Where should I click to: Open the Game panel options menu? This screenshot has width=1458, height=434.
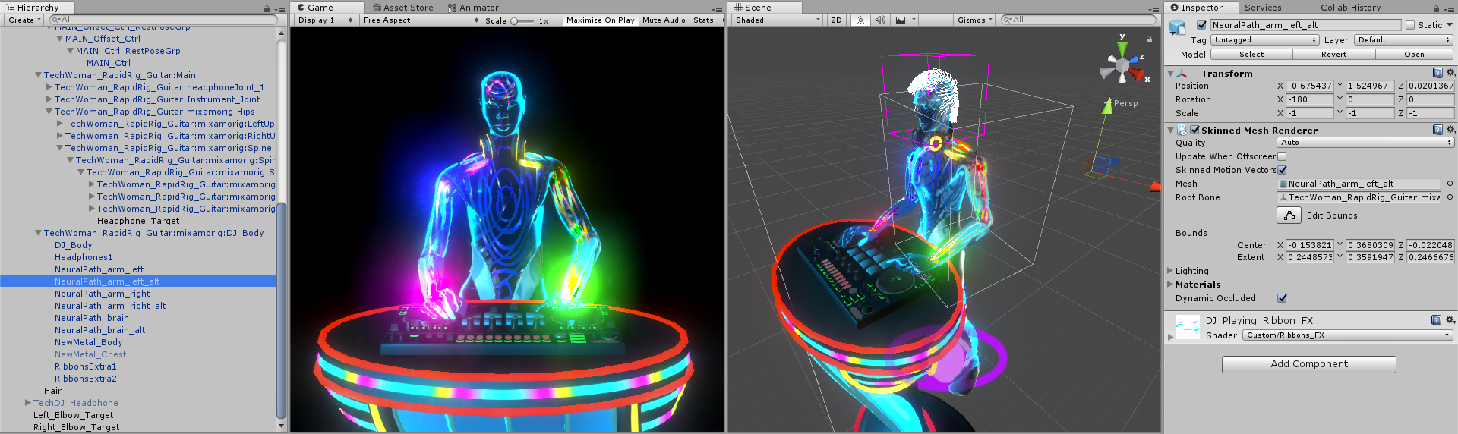(x=717, y=9)
